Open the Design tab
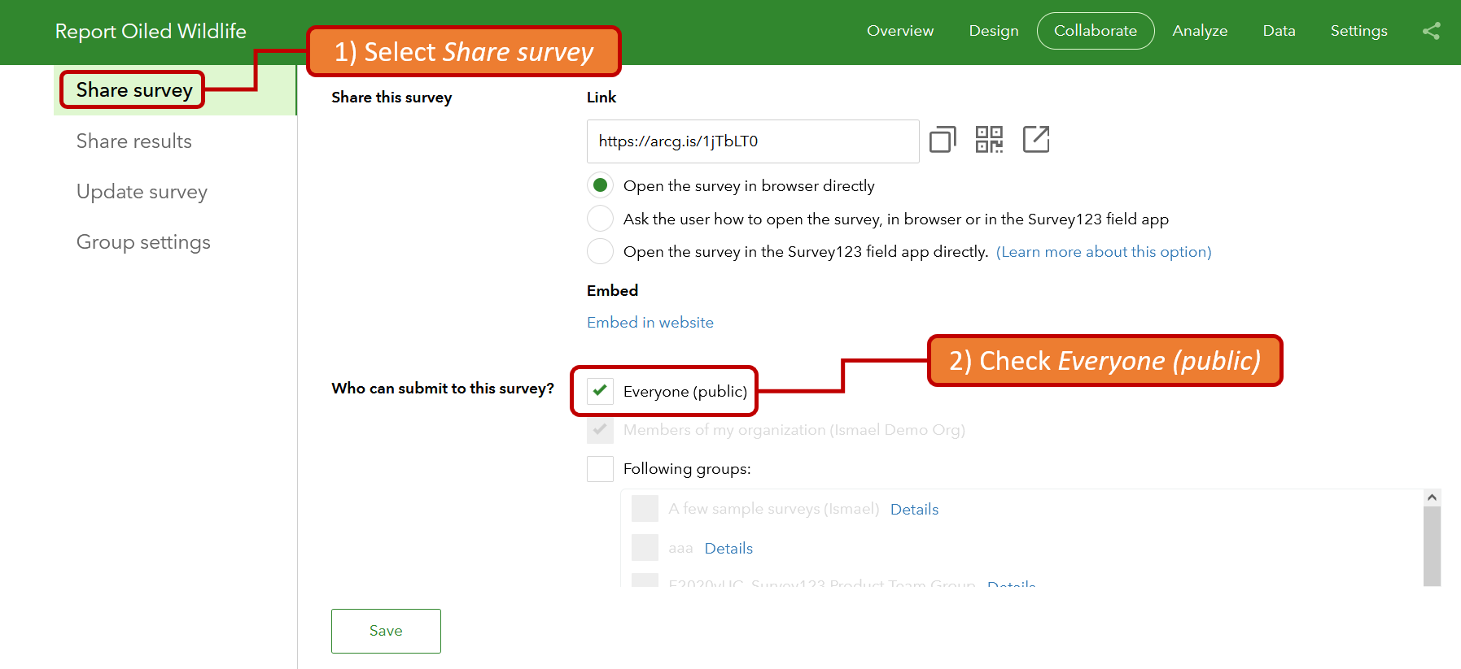1461x669 pixels. click(993, 31)
